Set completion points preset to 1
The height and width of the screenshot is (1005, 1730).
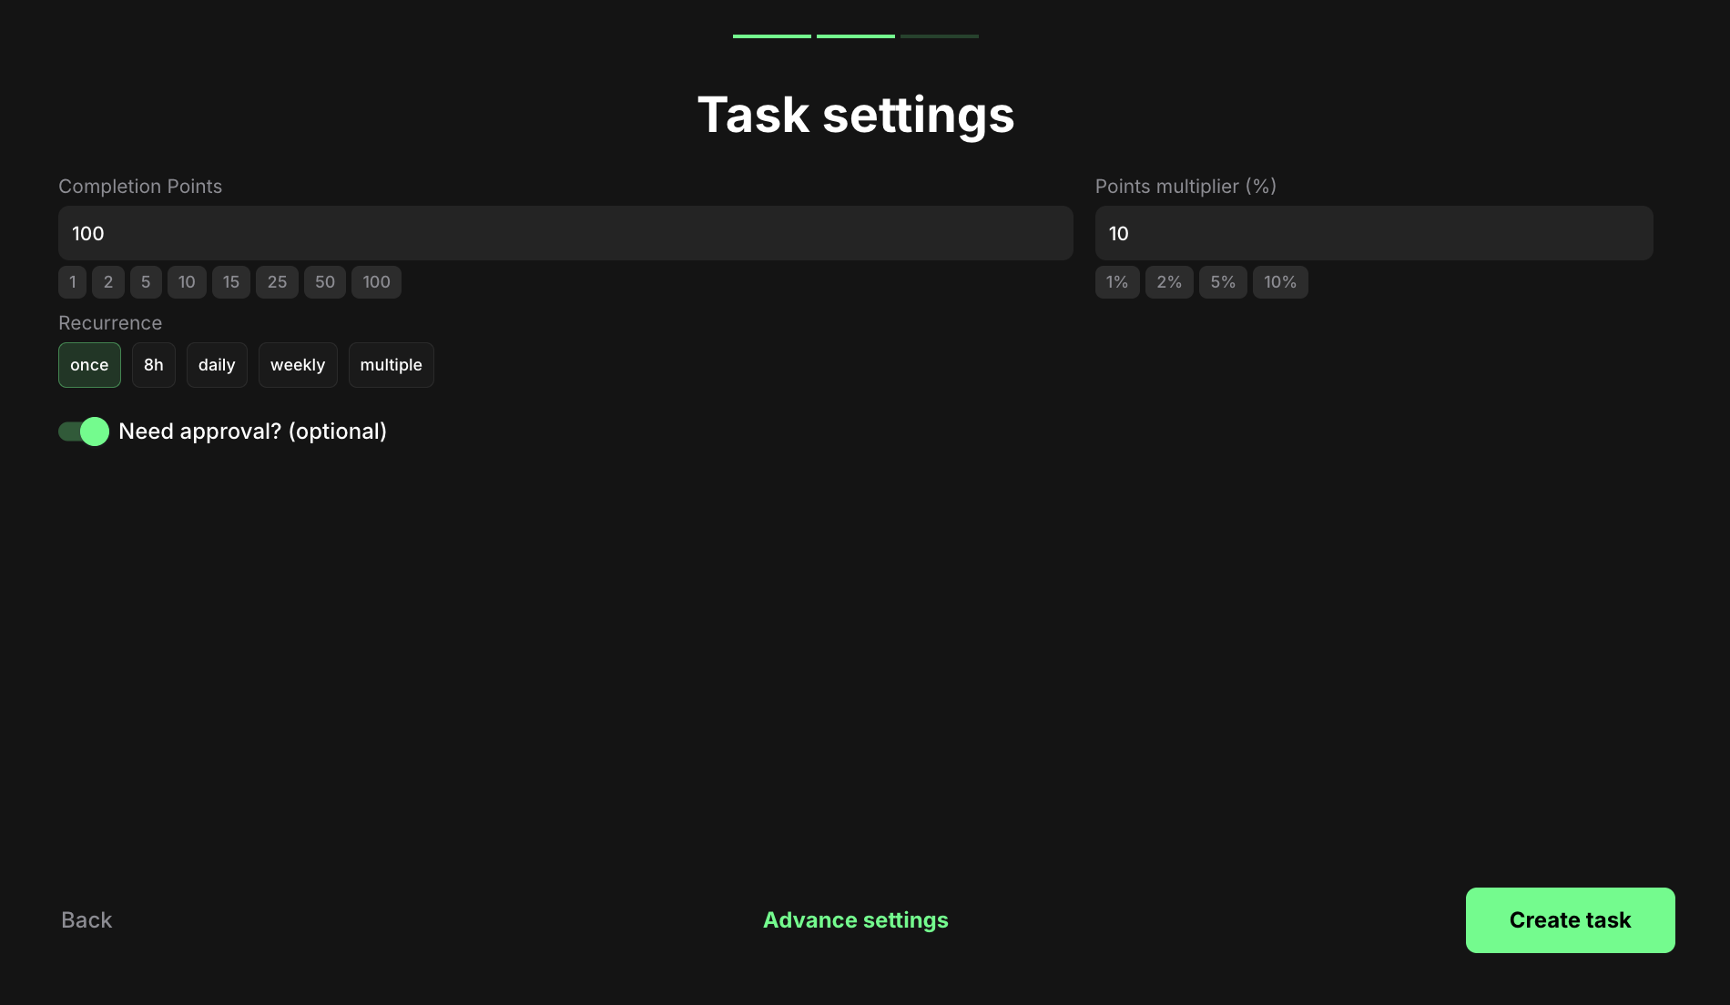[73, 282]
